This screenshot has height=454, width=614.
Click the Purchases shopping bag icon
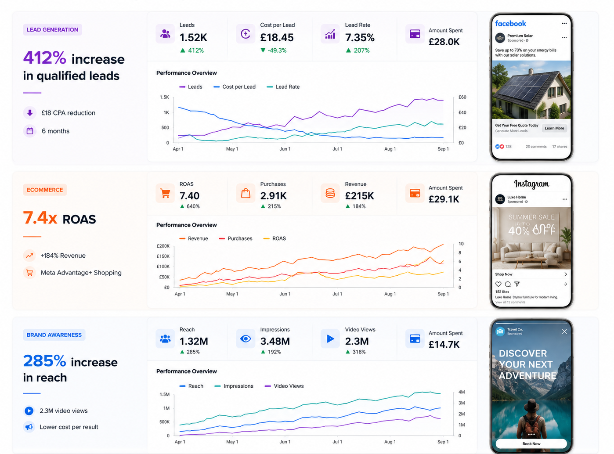(x=246, y=193)
